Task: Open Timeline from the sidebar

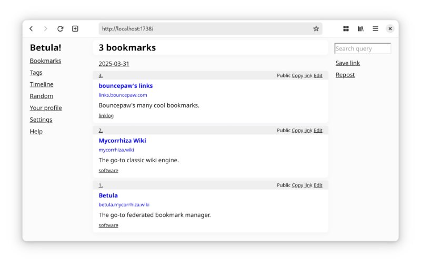Action: pyautogui.click(x=42, y=84)
